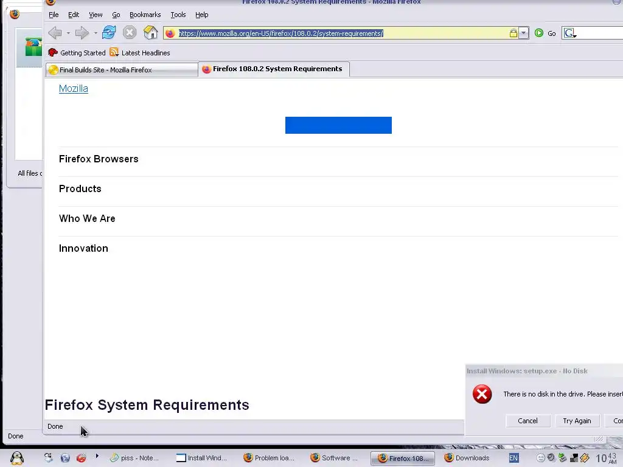Go forward using the Forward arrow

click(x=82, y=33)
